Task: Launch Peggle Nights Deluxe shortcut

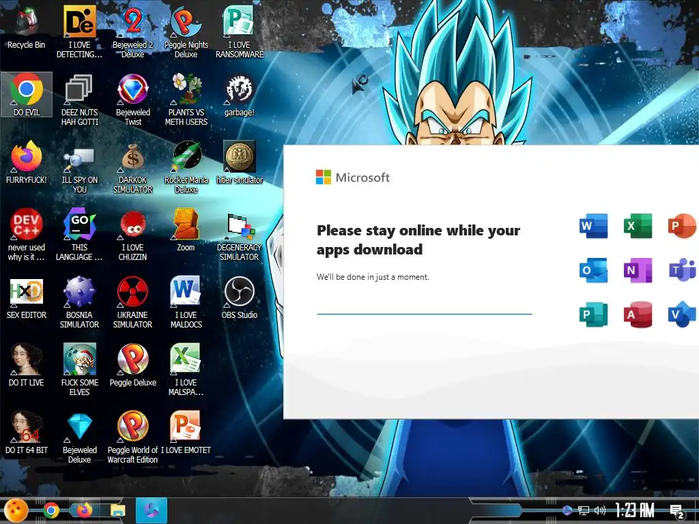Action: point(186,31)
